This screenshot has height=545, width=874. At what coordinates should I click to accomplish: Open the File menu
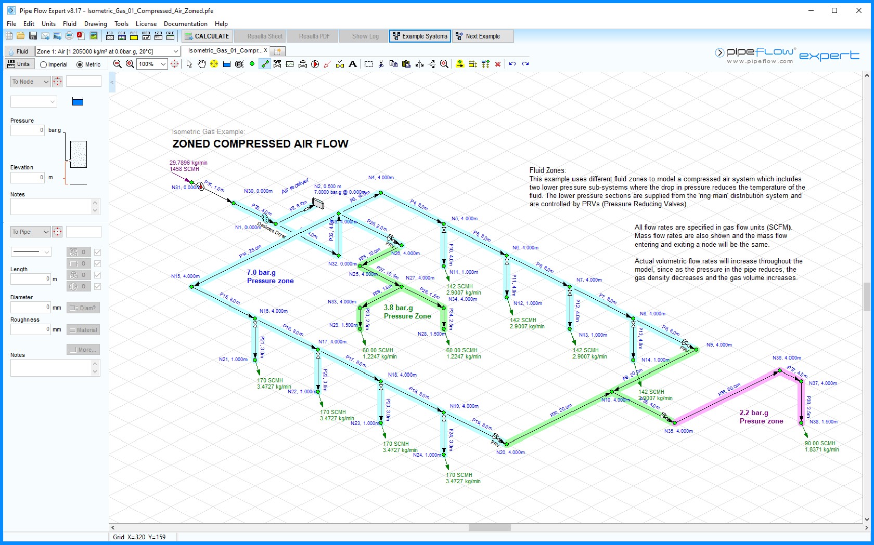[11, 24]
